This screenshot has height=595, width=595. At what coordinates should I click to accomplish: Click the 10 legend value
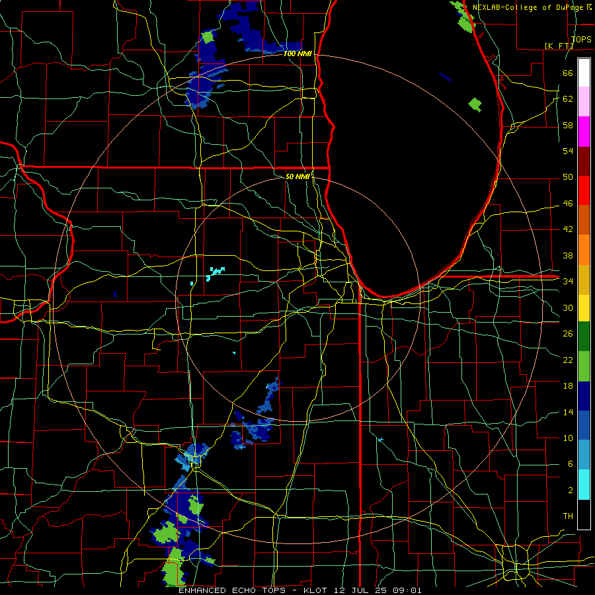[x=568, y=438]
